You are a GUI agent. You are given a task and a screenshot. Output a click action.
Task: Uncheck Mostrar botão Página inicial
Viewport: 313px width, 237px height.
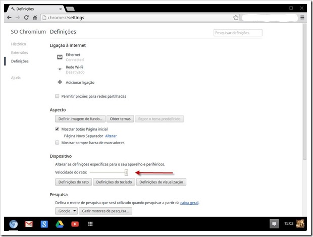[57, 129]
